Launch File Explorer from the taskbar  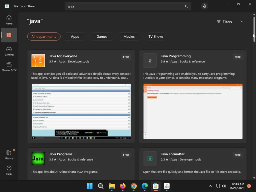click(x=112, y=186)
